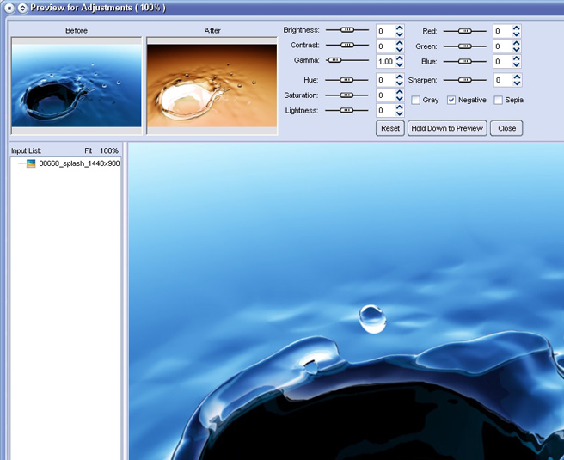Decrease Green with the down arrow
This screenshot has height=460, width=564.
(517, 49)
